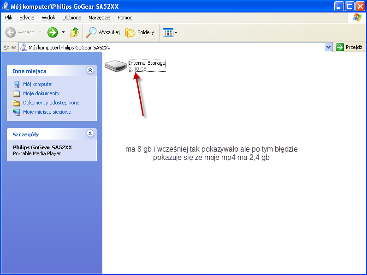
Task: Click the Moje dokumenty sidebar icon
Action: click(x=17, y=94)
